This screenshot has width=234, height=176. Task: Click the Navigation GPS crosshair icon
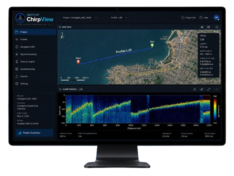(17, 47)
